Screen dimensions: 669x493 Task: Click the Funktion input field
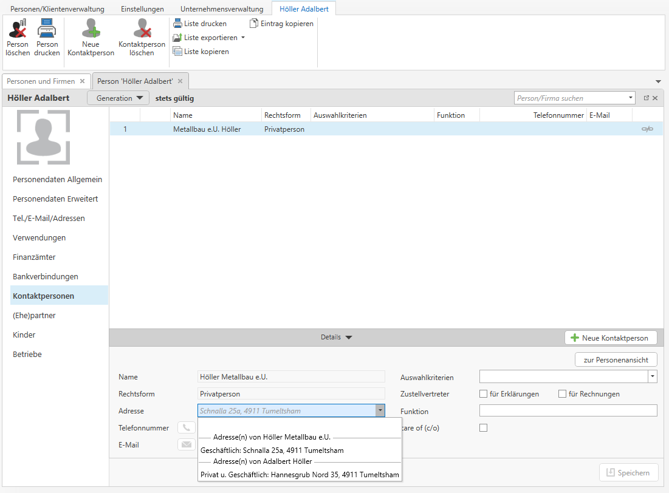click(x=568, y=411)
